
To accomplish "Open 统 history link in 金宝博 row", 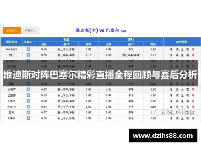I will (x=177, y=95).
